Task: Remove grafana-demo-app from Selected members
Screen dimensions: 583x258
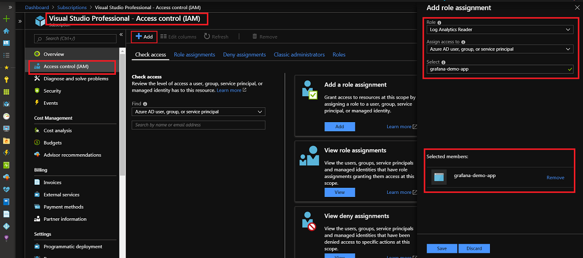Action: click(555, 178)
